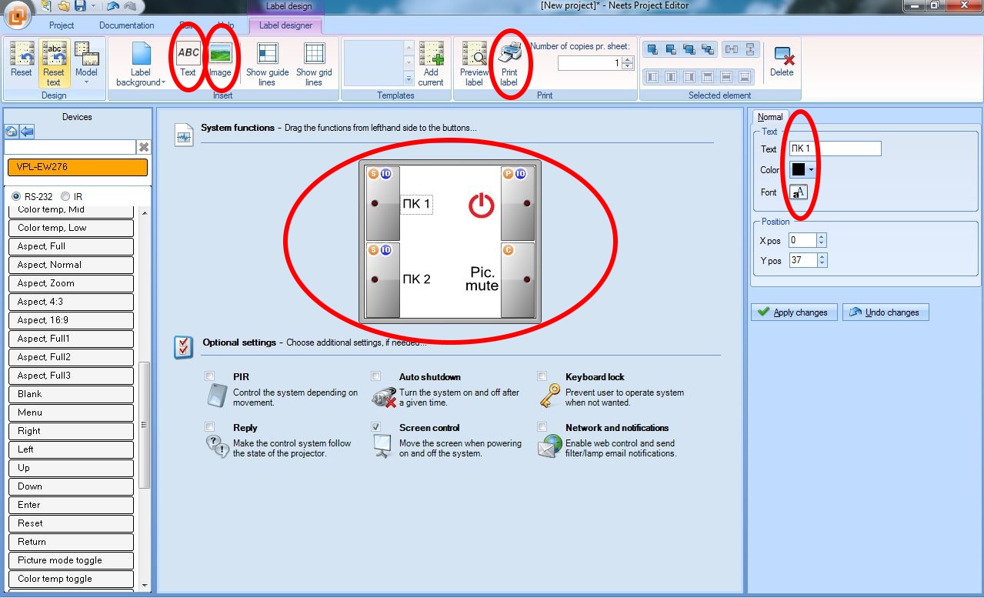Toggle Show grid lines

314,64
